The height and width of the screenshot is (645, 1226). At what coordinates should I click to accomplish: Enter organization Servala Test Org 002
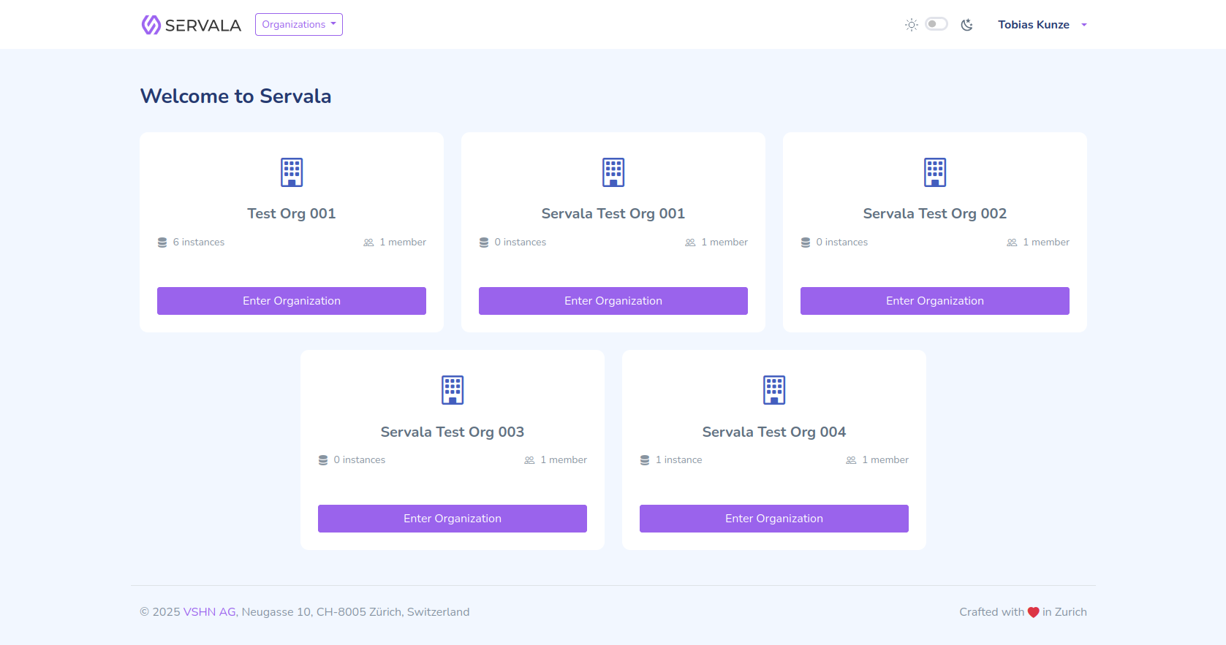934,301
